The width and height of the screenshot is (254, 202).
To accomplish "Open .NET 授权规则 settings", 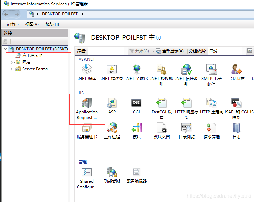I will click(x=161, y=75).
